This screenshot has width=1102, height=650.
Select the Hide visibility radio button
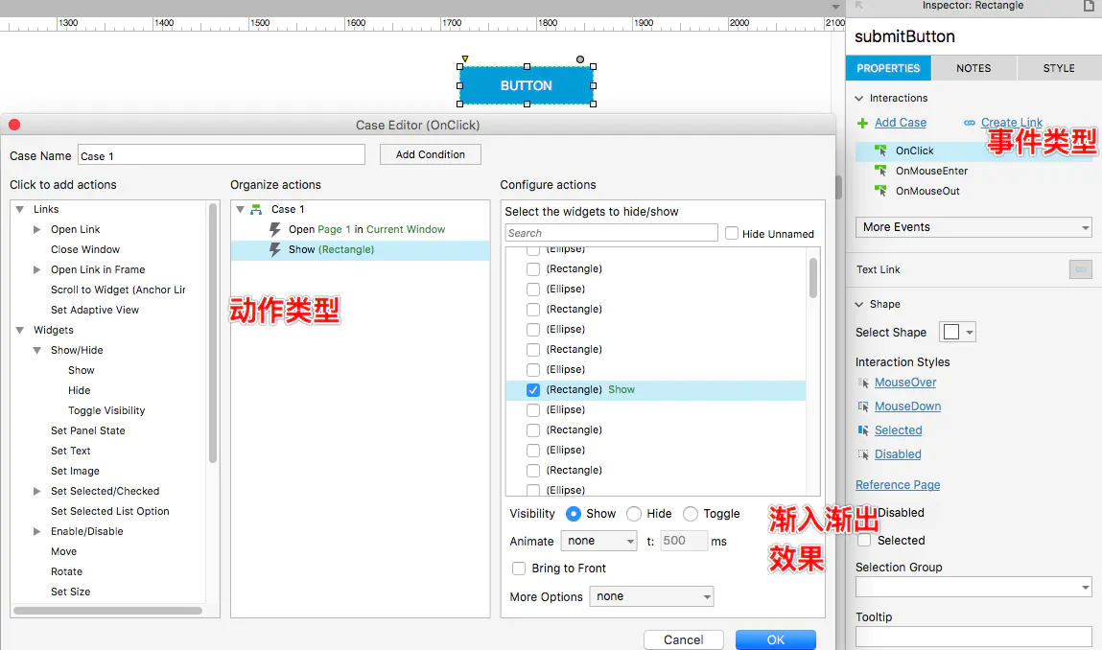tap(634, 514)
